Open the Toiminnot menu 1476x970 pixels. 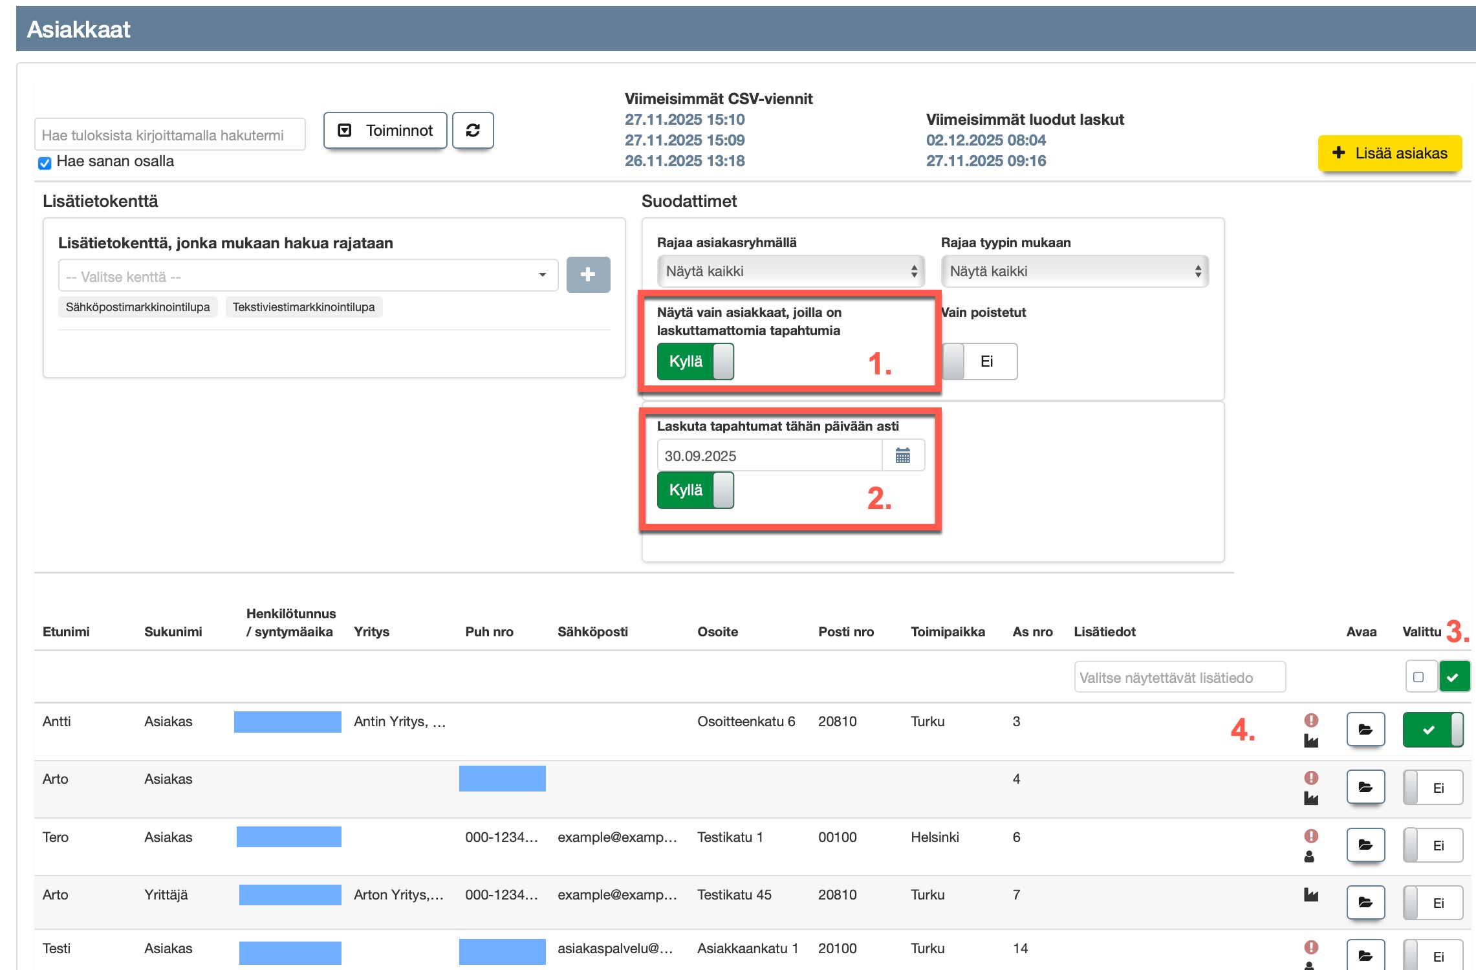(x=385, y=131)
